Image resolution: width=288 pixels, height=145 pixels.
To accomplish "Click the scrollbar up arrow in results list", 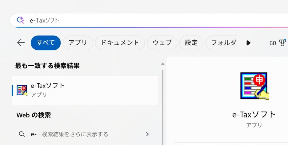I will click(x=163, y=64).
